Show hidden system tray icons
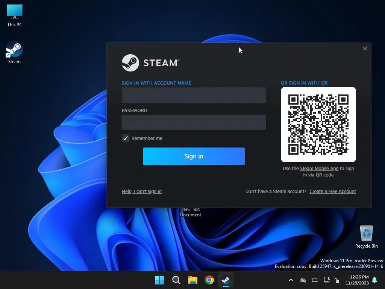 pyautogui.click(x=291, y=280)
